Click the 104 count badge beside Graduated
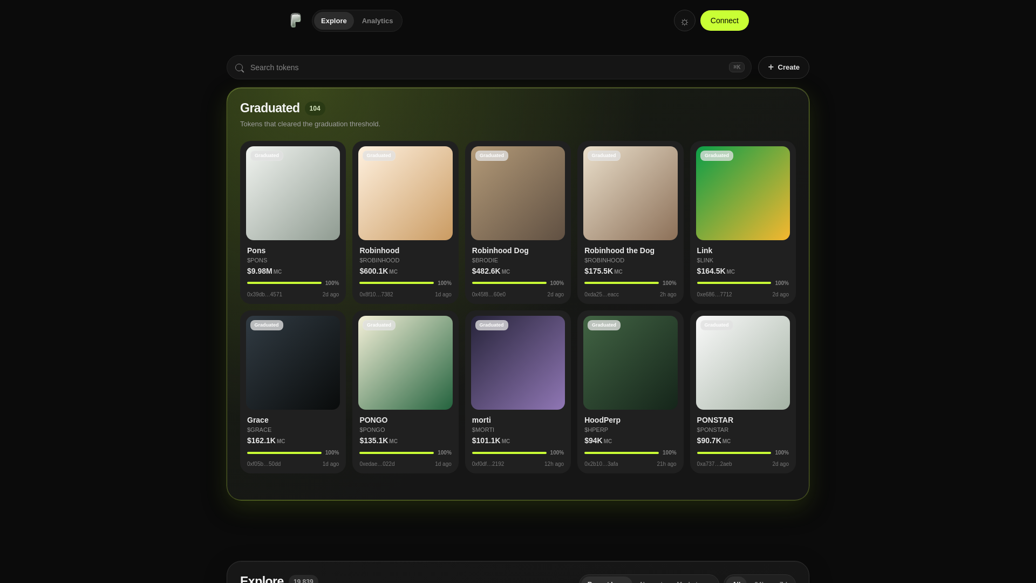This screenshot has width=1036, height=583. [x=315, y=109]
